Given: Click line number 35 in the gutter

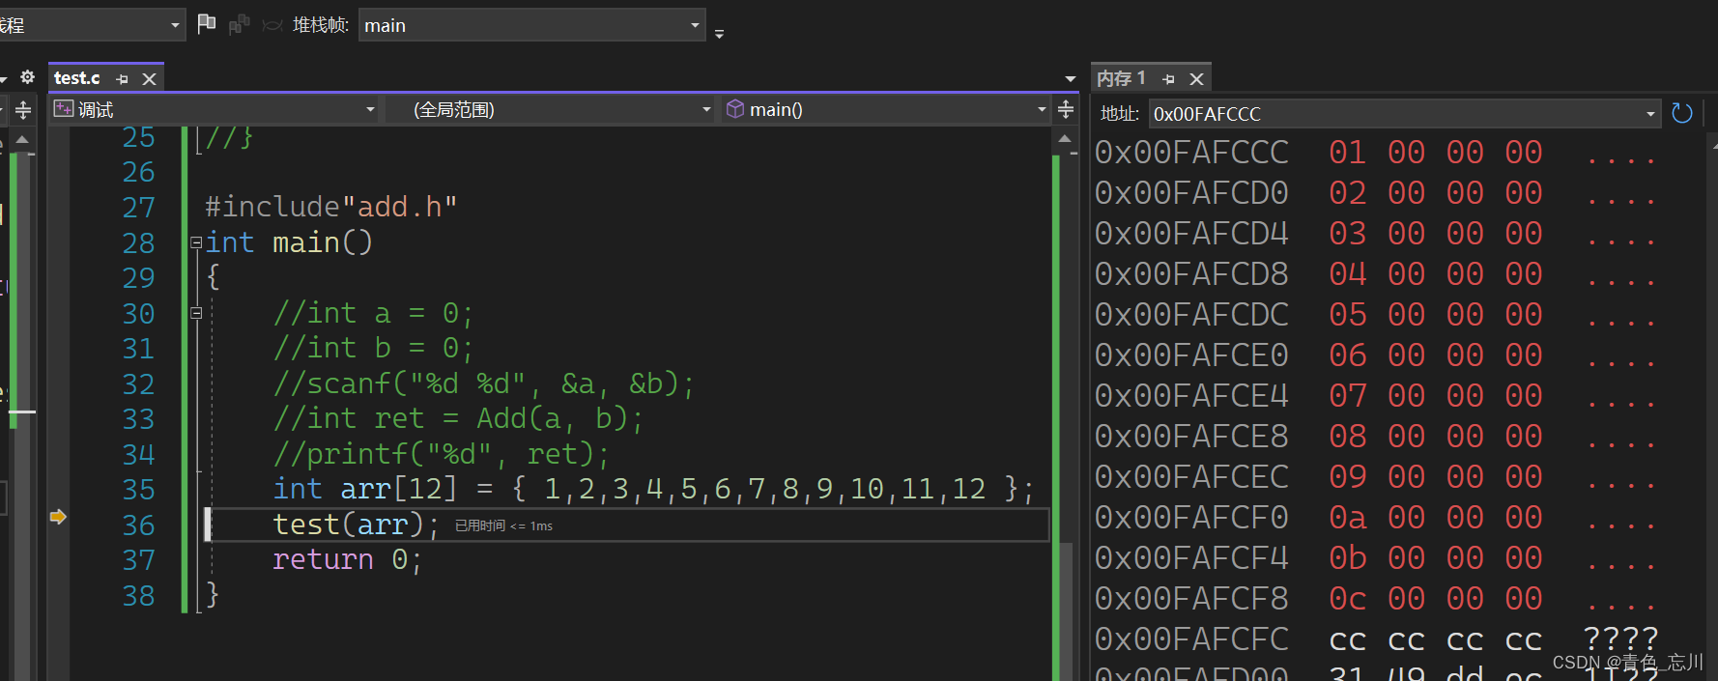Looking at the screenshot, I should 138,490.
